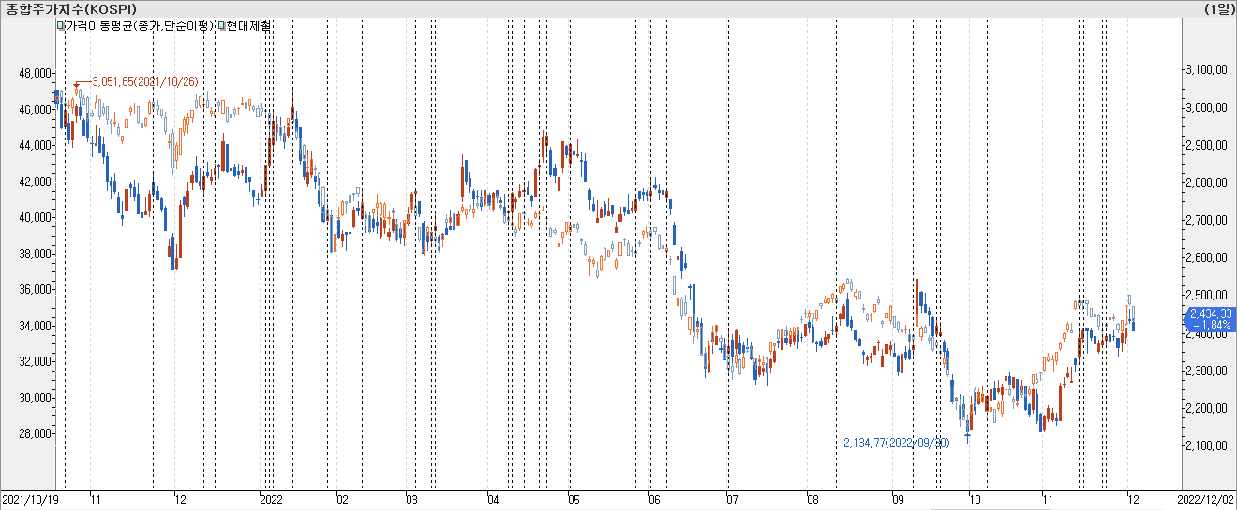Click the 28,000 label on left axis

(x=35, y=433)
